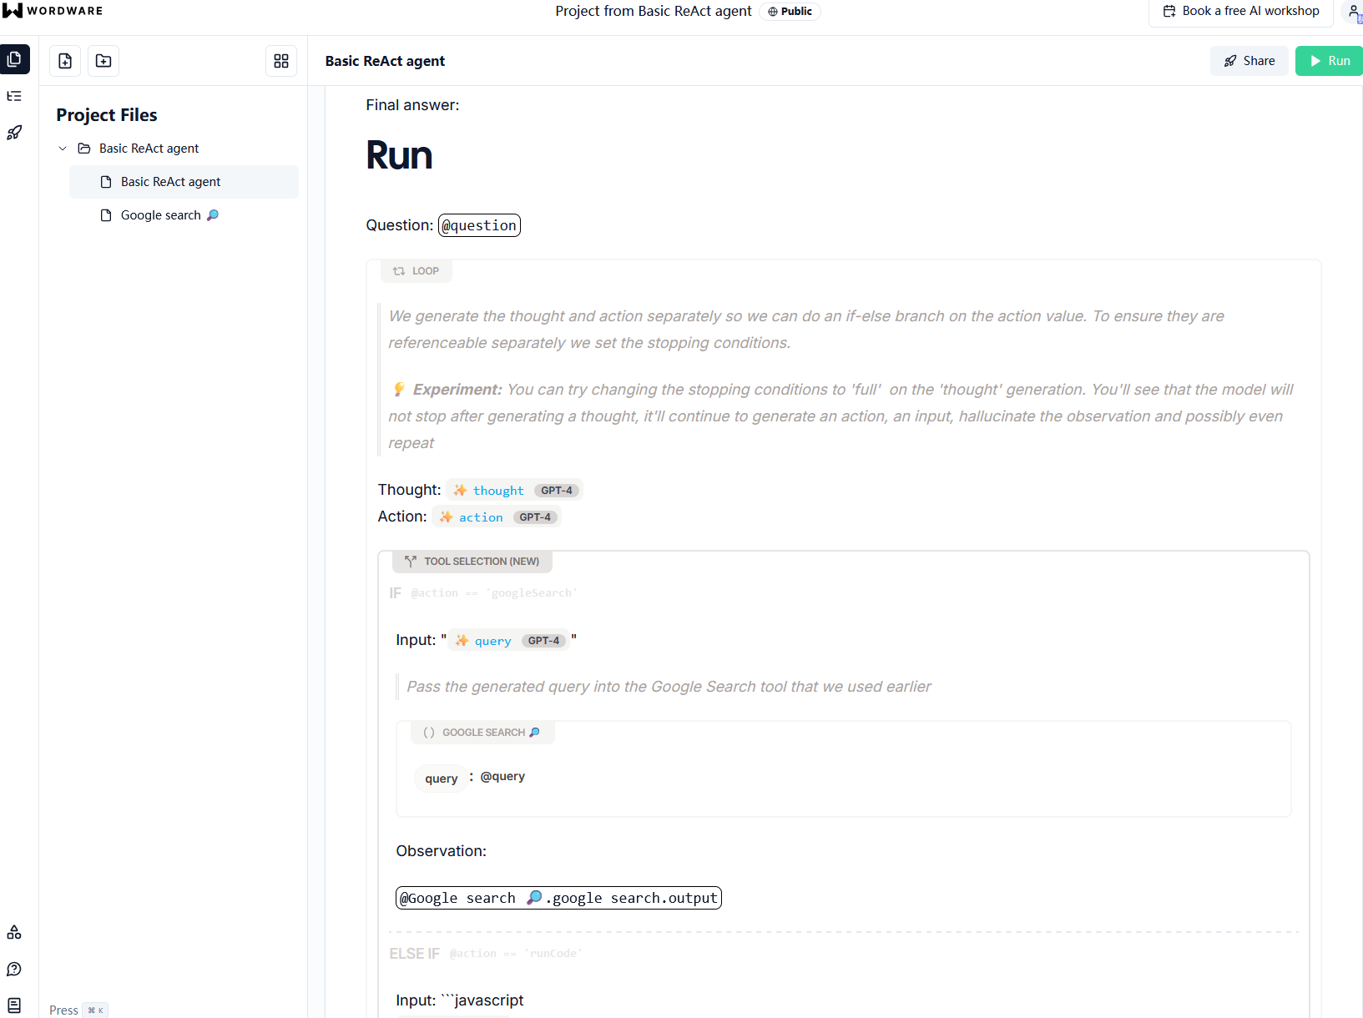Screen dimensions: 1363x1018
Task: Open the help chat icon at bottom left
Action: pyautogui.click(x=14, y=969)
